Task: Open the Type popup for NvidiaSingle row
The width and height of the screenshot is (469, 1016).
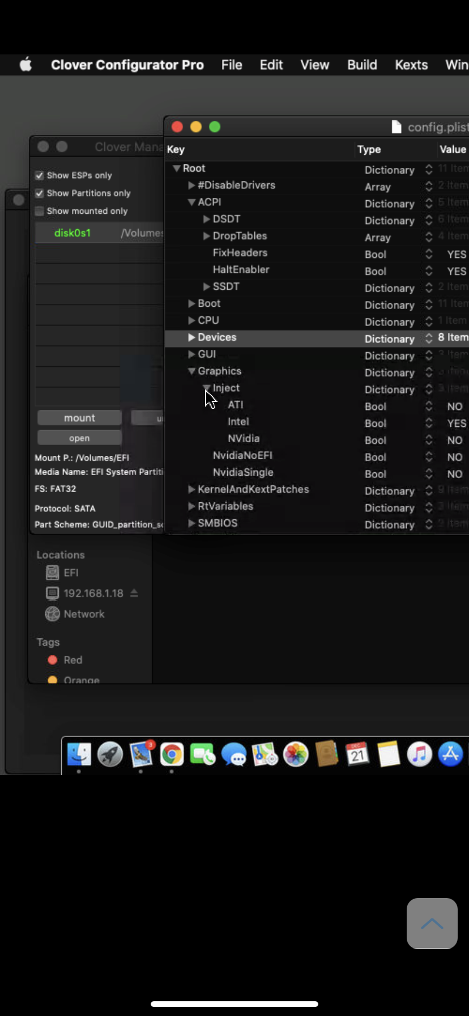Action: tap(429, 474)
